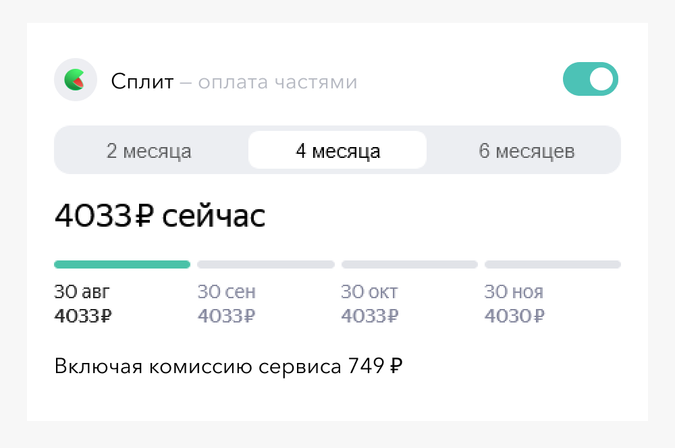Click the green first payment progress bar

click(x=122, y=264)
